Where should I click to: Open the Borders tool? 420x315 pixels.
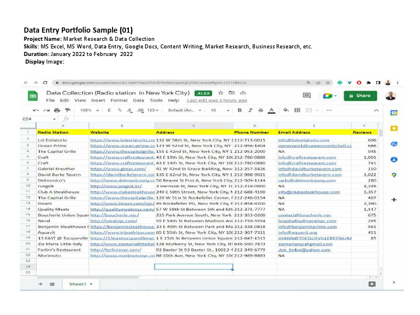click(x=297, y=110)
